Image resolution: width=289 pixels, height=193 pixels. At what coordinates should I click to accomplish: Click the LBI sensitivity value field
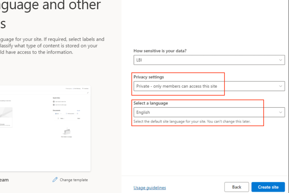(x=205, y=60)
